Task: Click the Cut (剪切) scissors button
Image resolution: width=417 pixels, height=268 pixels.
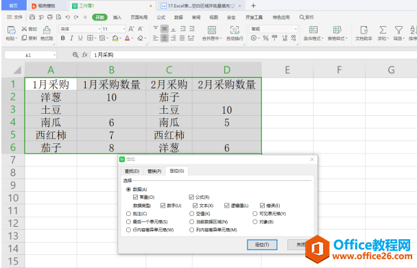Action: pos(29,29)
